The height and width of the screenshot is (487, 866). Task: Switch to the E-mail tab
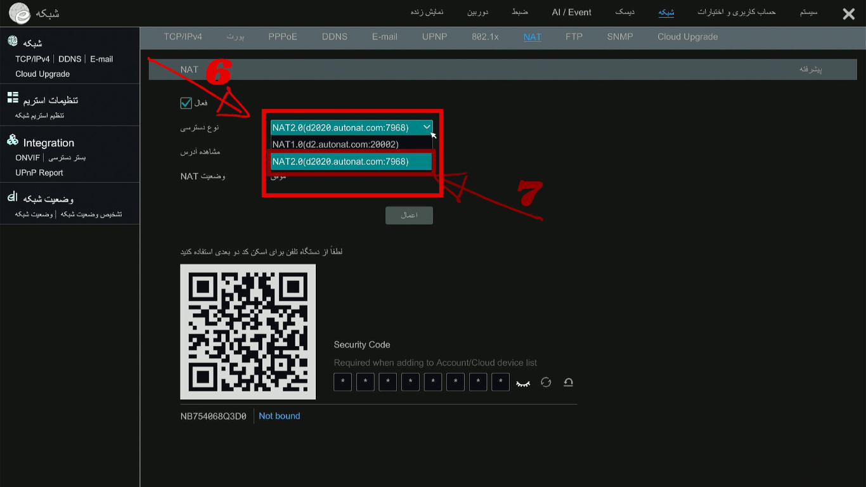click(x=385, y=37)
